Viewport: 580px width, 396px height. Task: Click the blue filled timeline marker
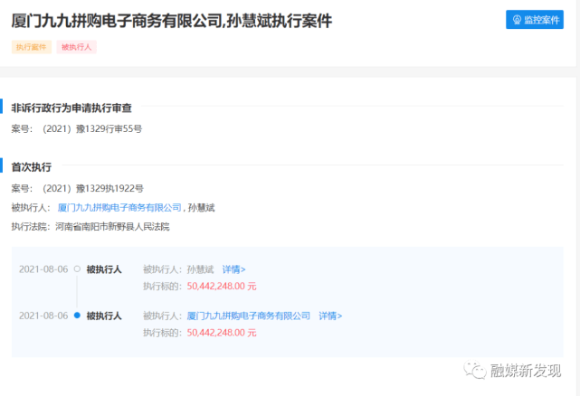pyautogui.click(x=77, y=316)
